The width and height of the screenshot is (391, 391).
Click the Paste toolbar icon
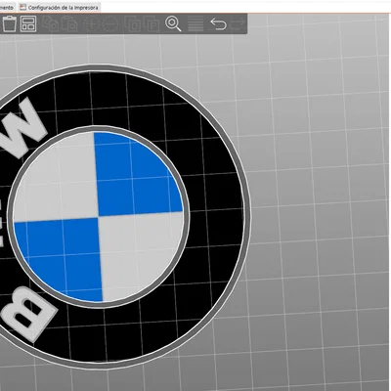[x=69, y=23]
